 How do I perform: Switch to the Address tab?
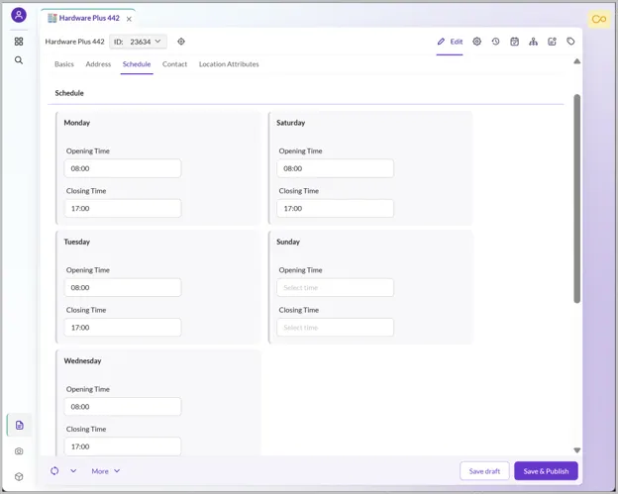tap(98, 64)
